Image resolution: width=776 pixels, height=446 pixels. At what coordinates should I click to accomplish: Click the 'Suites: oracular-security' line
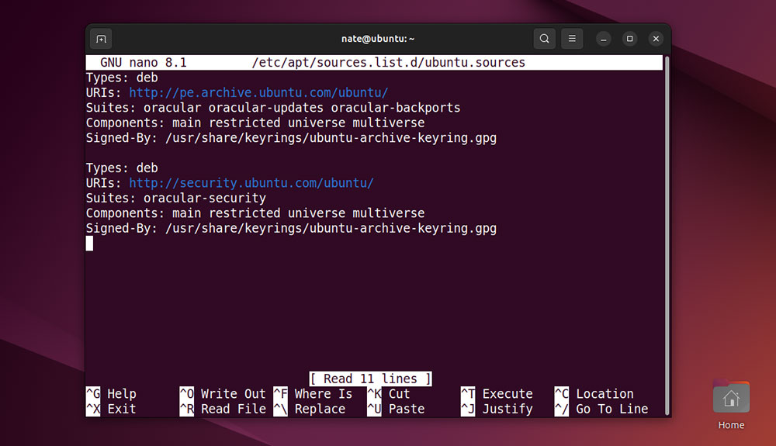click(176, 199)
